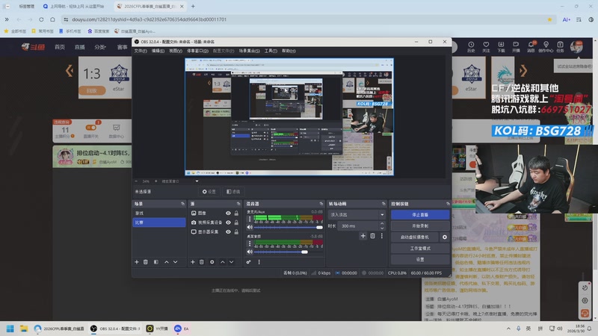Move selected source down with arrow icon

tap(232, 262)
